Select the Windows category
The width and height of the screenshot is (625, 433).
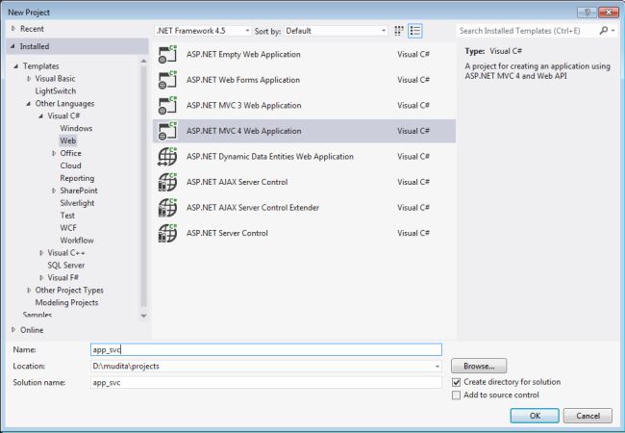[76, 128]
